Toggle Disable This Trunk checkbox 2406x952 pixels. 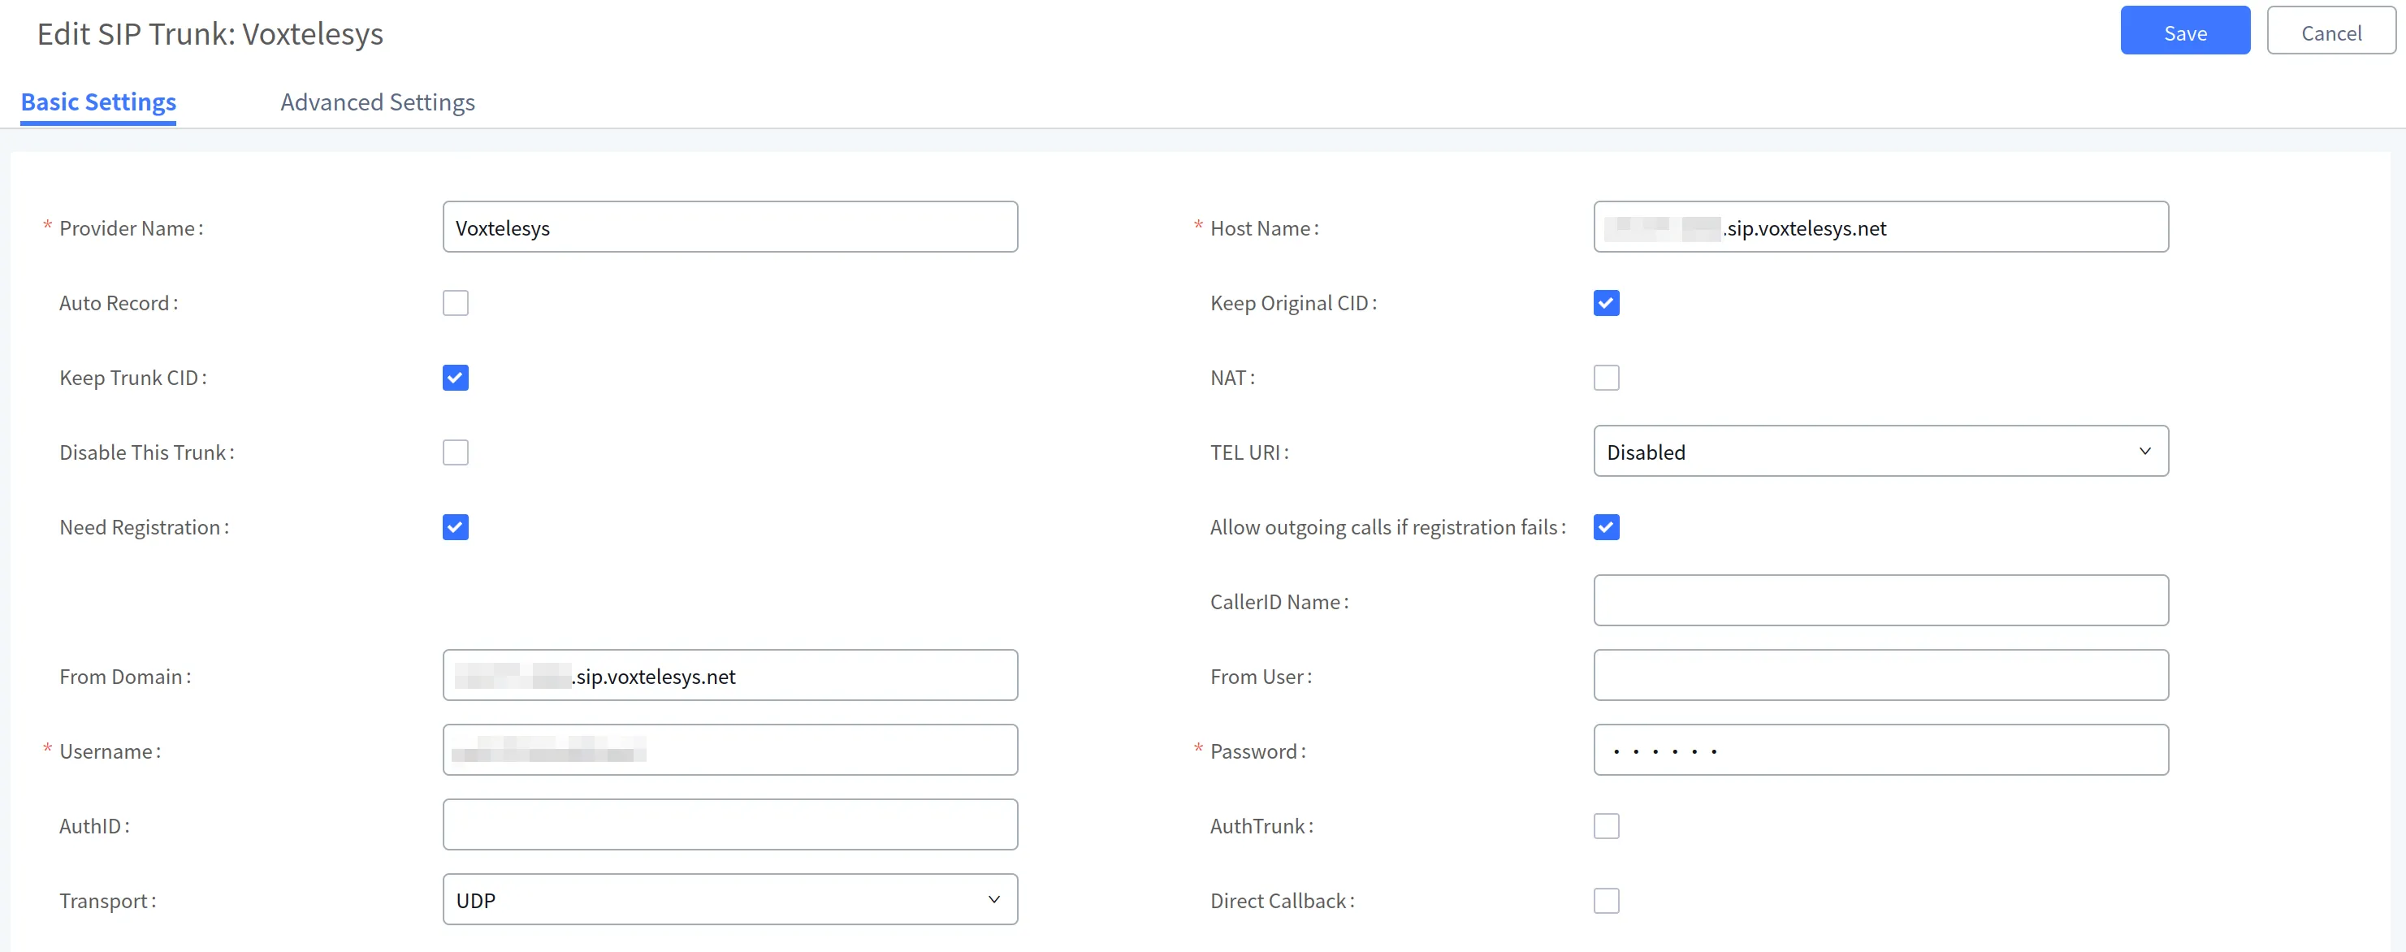coord(455,452)
